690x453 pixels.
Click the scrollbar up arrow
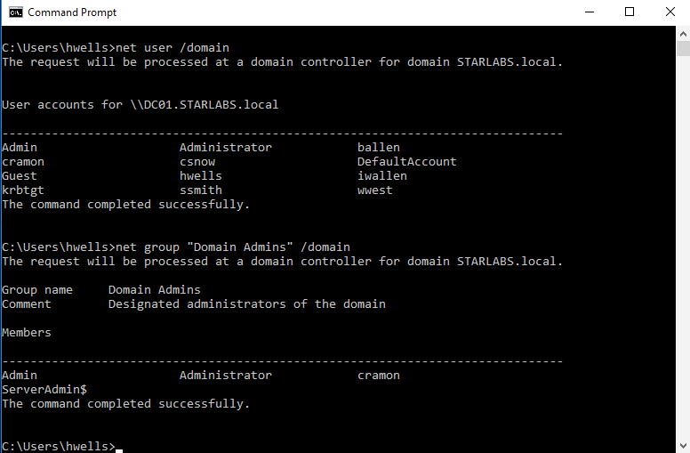pyautogui.click(x=682, y=34)
